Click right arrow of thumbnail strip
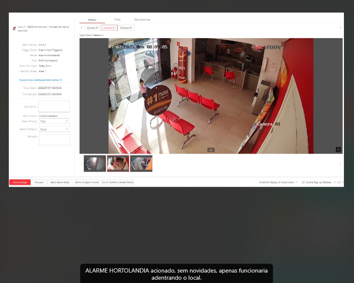This screenshot has width=354, height=283. pos(340,163)
